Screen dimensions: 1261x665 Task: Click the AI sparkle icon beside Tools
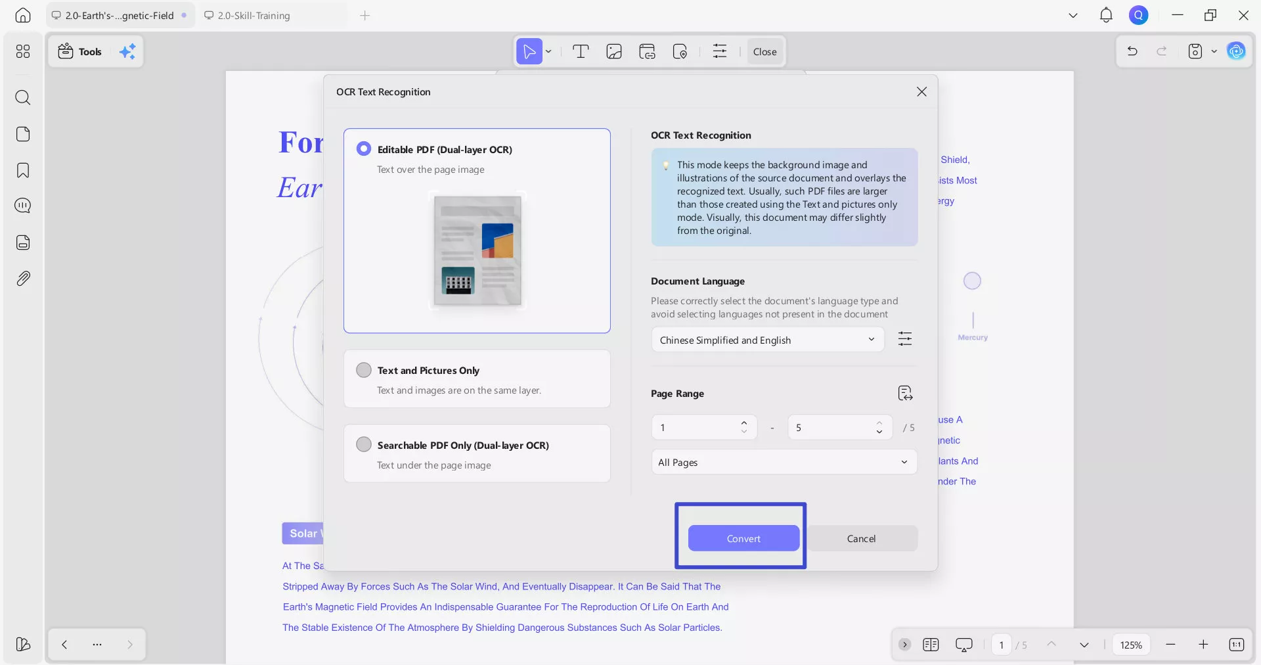[127, 51]
